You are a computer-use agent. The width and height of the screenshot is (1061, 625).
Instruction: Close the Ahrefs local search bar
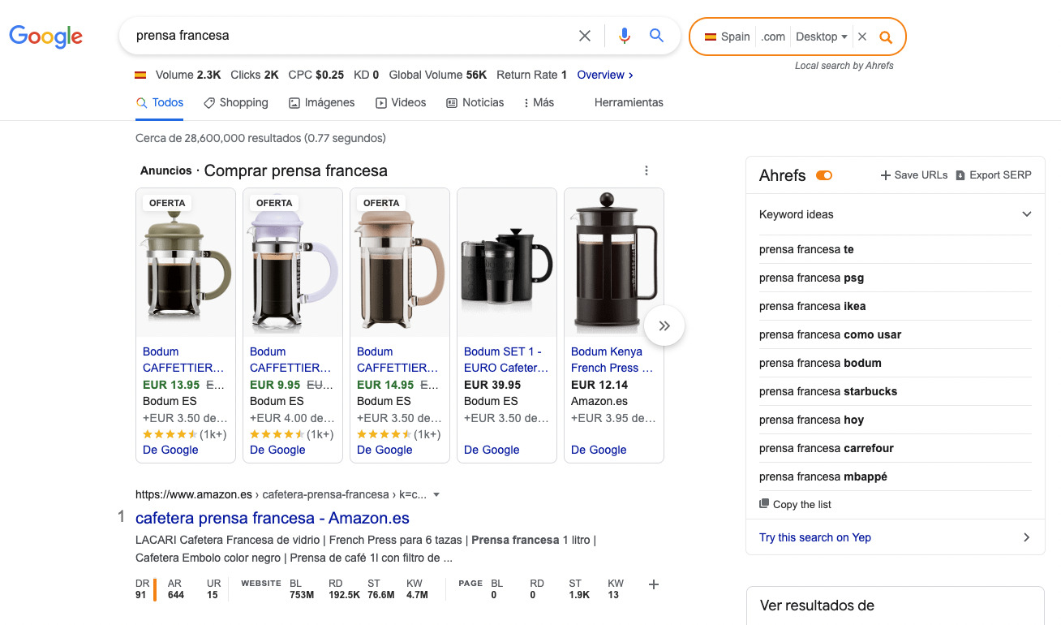[862, 37]
